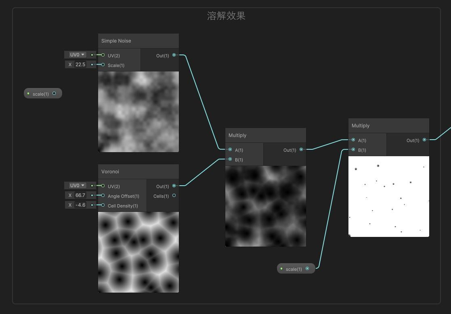
Task: Select the A(1) input port of the right Multiply
Action: [x=354, y=140]
